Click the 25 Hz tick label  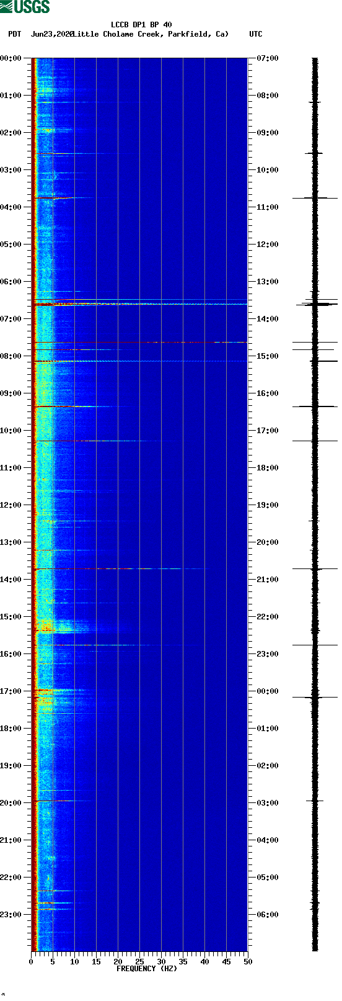pyautogui.click(x=139, y=962)
